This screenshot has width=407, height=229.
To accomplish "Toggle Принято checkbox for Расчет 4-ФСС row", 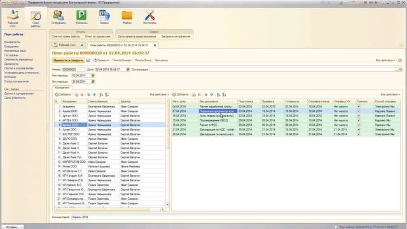I will click(359, 125).
